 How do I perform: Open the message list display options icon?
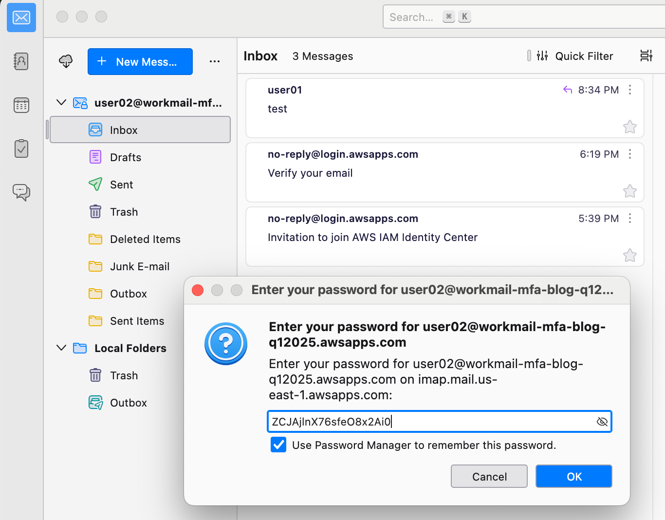[646, 56]
